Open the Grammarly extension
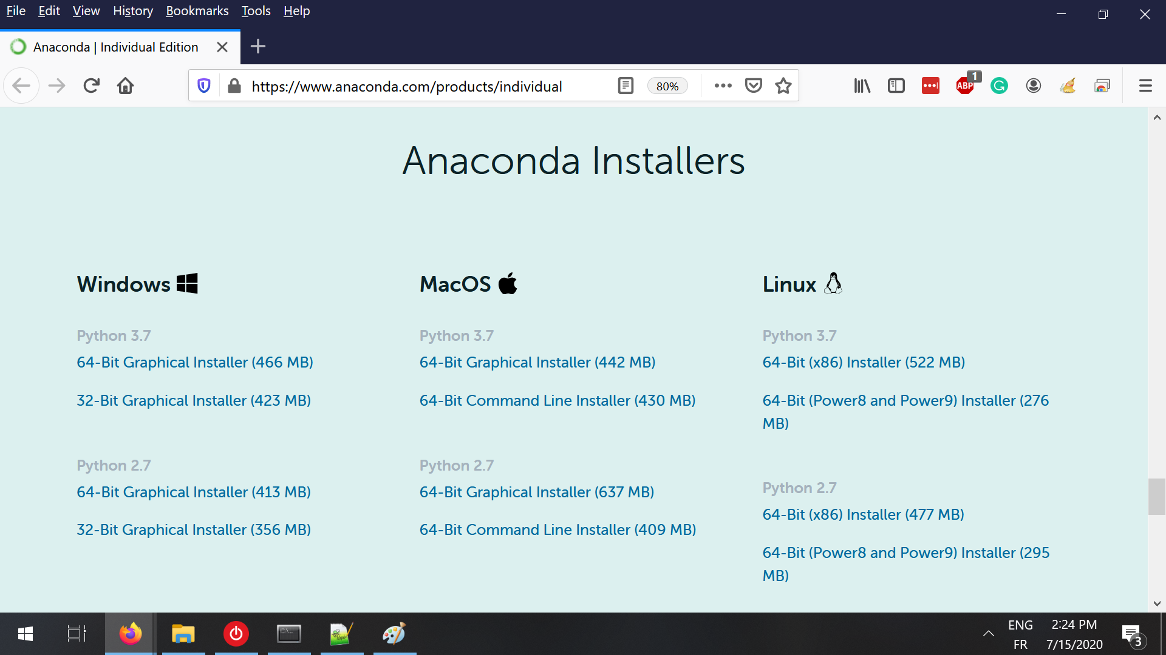The height and width of the screenshot is (655, 1166). click(x=999, y=86)
